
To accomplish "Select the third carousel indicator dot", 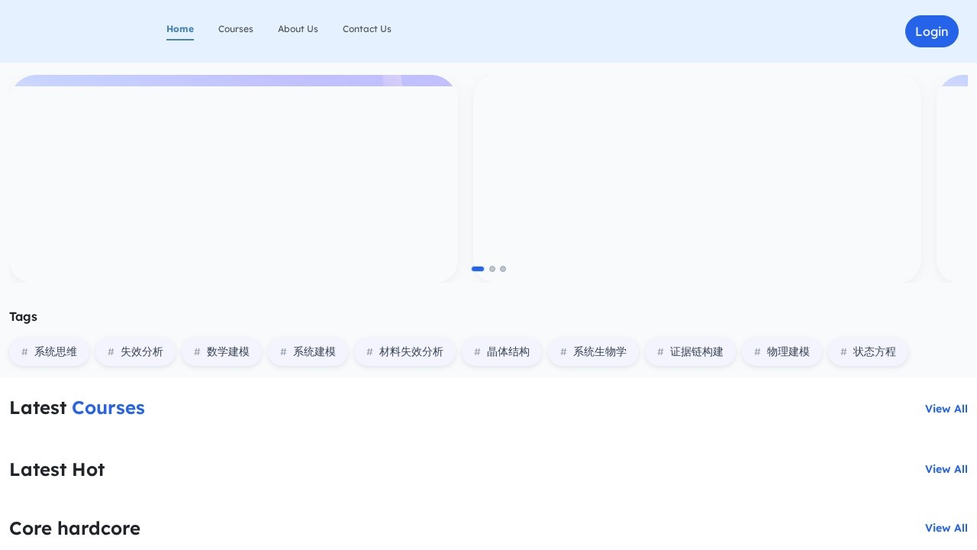I will click(x=503, y=269).
